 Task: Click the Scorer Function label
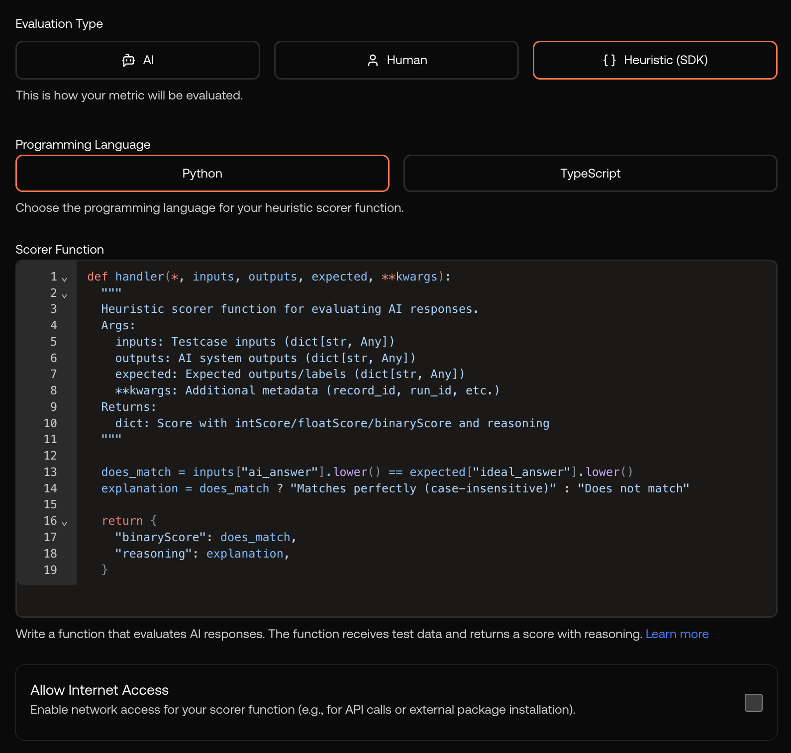coord(60,250)
